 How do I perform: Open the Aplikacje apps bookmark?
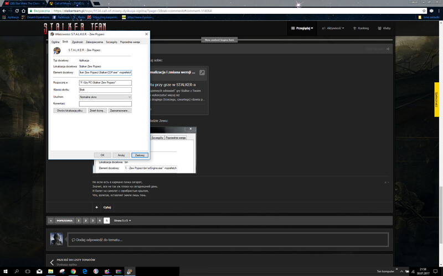[11, 17]
